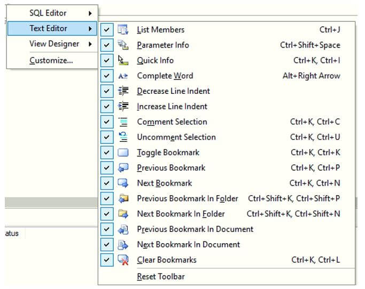Image resolution: width=365 pixels, height=289 pixels.
Task: Click the Comment Selection icon
Action: (x=123, y=122)
